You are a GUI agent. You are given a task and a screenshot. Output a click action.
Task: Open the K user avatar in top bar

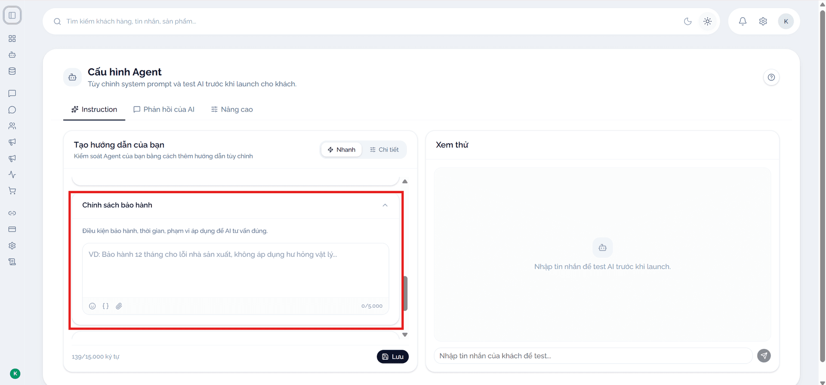tap(786, 21)
